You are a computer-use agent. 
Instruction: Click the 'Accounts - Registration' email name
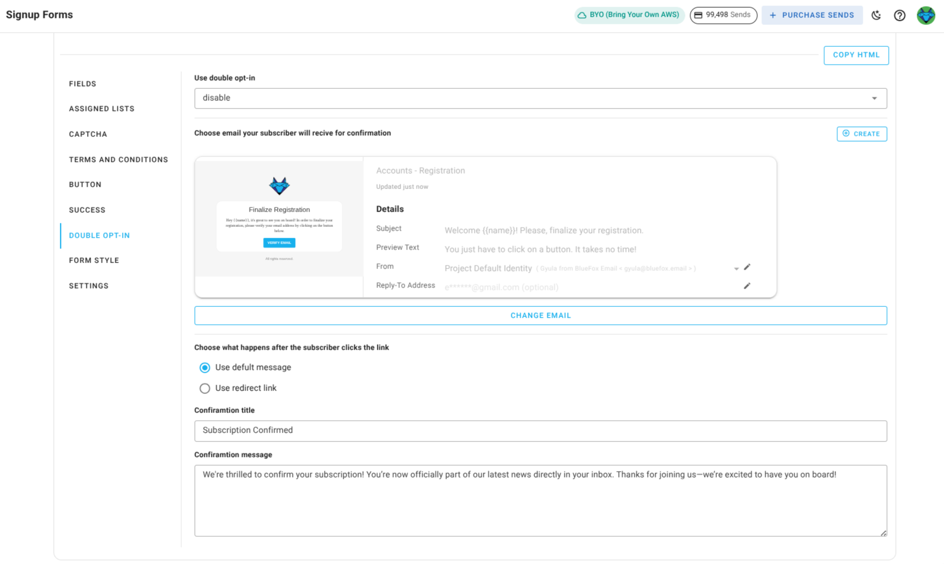[x=420, y=171]
